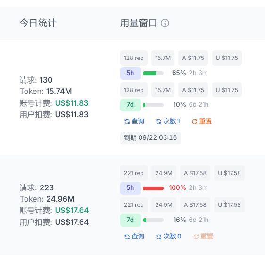Click the 24.9M token chip above 5h bar
265x255 pixels.
pyautogui.click(x=164, y=173)
